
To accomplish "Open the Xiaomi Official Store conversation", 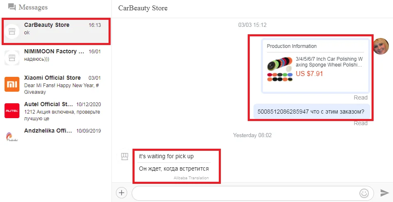I will (x=56, y=85).
